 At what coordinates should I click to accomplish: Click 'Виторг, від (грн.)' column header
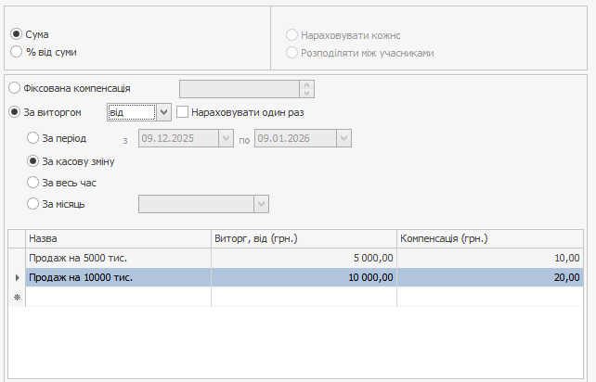point(304,238)
